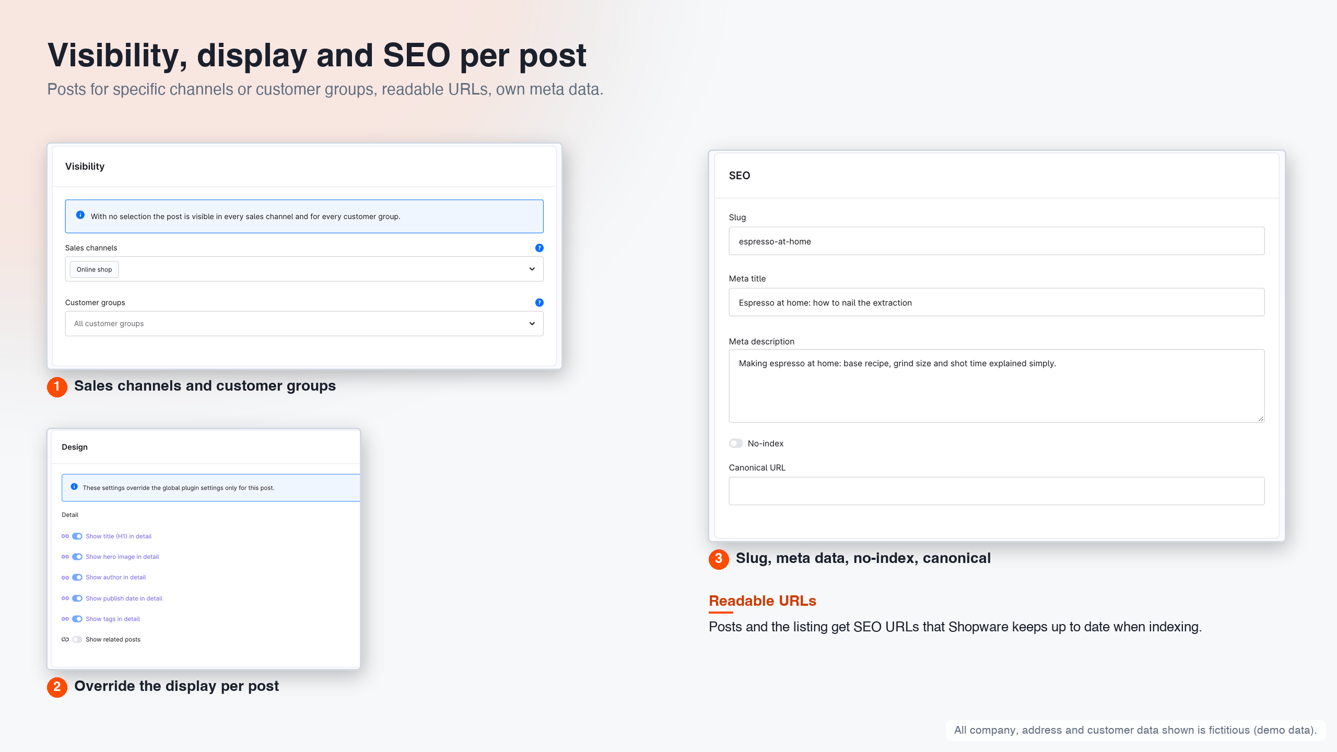Click the Slug input field
Image resolution: width=1337 pixels, height=752 pixels.
point(996,241)
